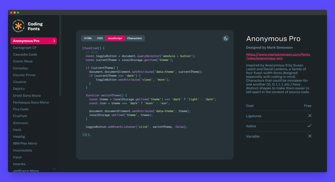The width and height of the screenshot is (335, 182).
Task: Click the Coding Fonts title
Action: [x=35, y=27]
